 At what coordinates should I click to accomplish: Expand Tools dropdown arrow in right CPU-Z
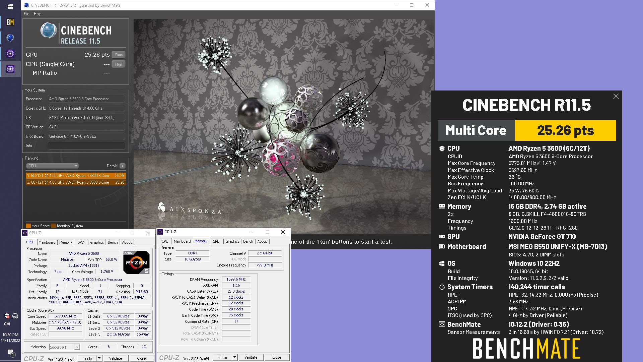pyautogui.click(x=234, y=357)
